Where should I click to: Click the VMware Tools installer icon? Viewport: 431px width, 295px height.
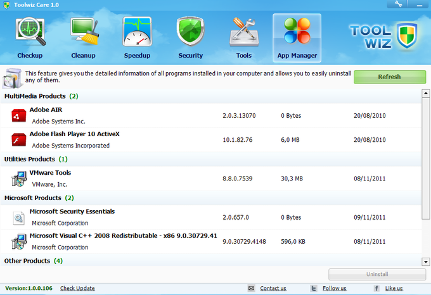[x=18, y=179]
